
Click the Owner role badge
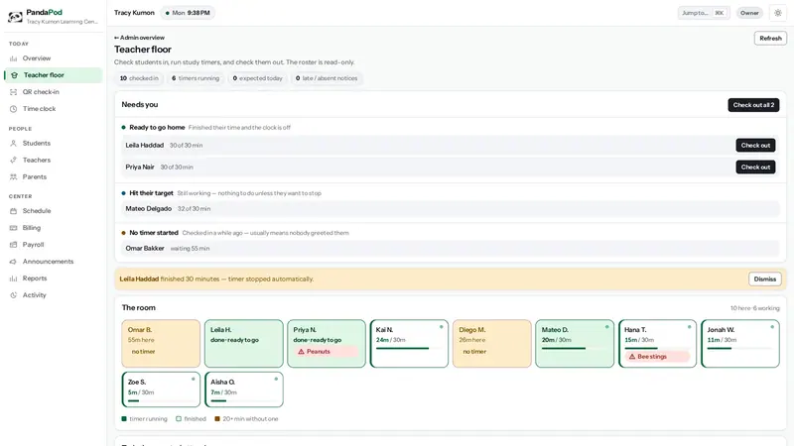749,13
